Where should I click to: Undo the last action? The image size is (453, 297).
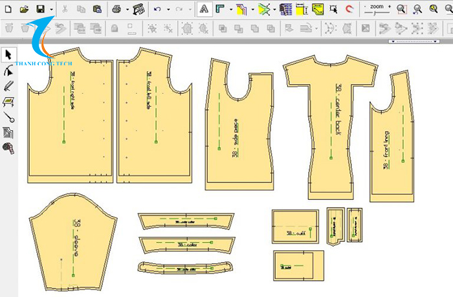[x=157, y=9]
